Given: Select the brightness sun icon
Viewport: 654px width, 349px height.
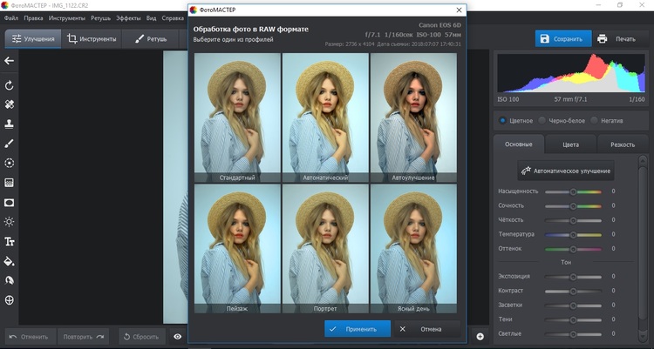Looking at the screenshot, I should point(10,222).
